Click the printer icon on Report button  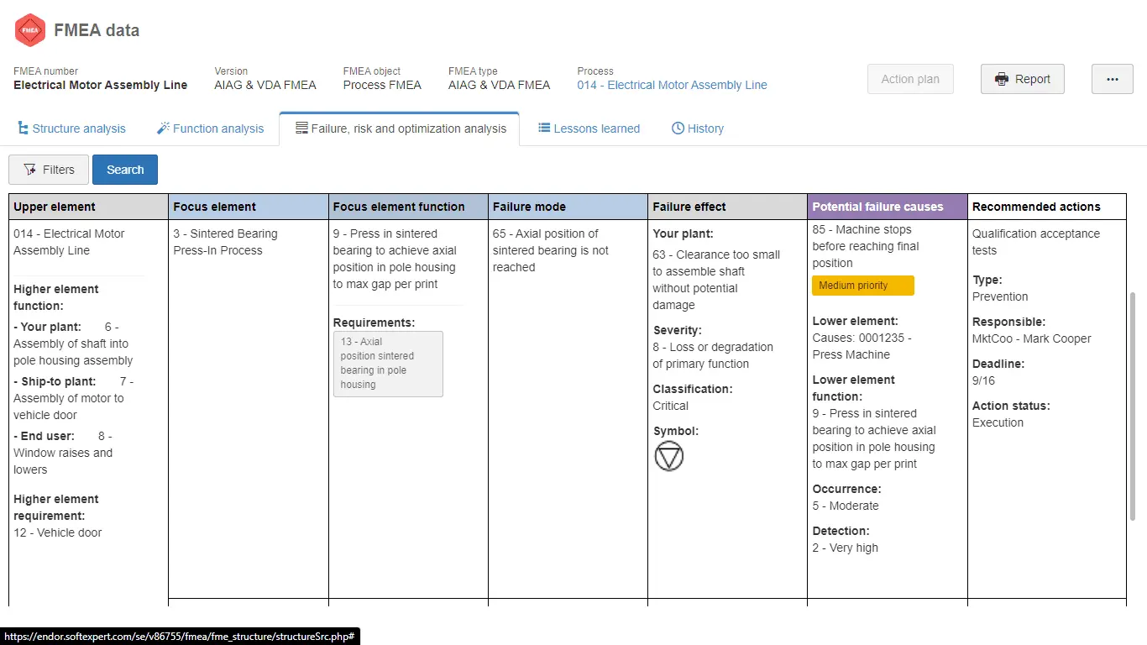tap(1002, 79)
